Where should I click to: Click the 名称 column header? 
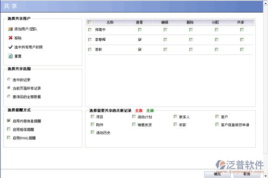click(110, 23)
